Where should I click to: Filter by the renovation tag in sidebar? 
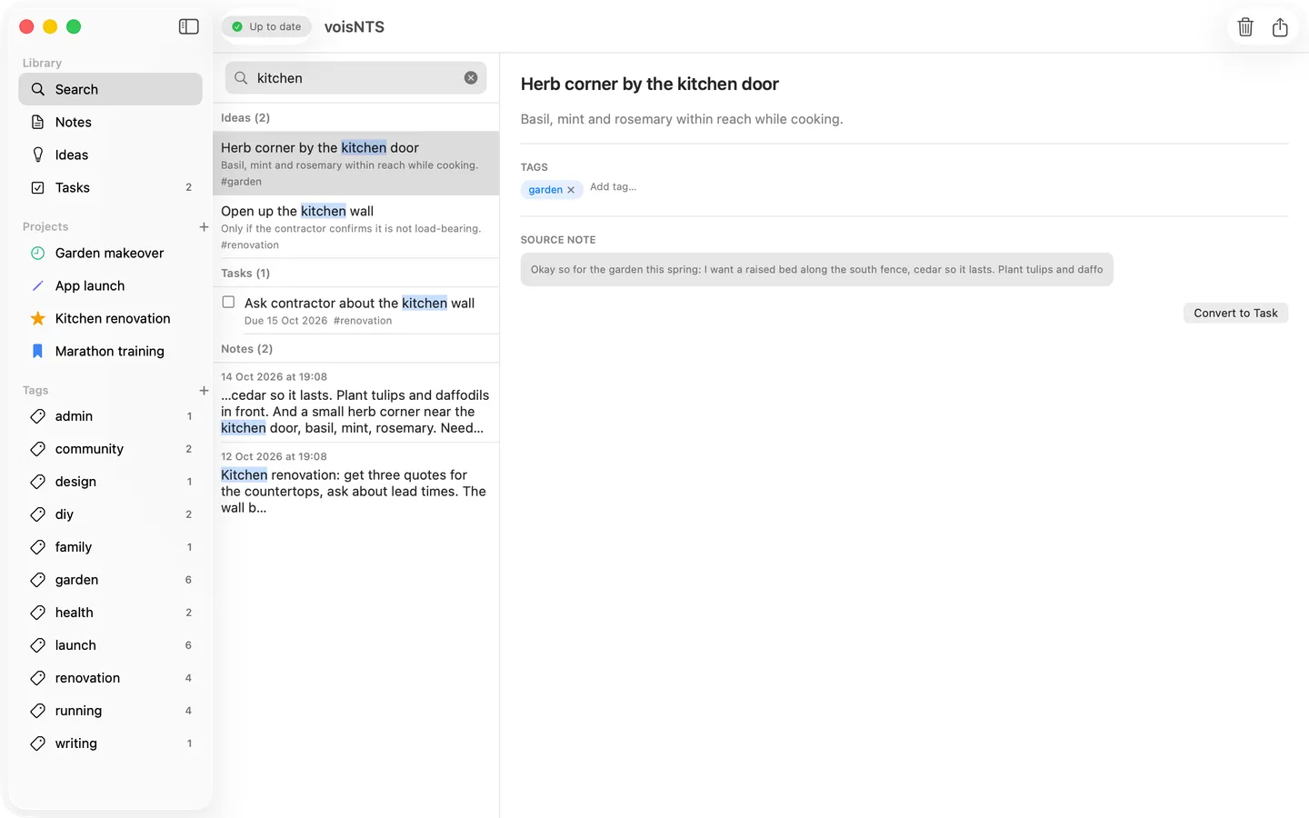[x=110, y=678]
